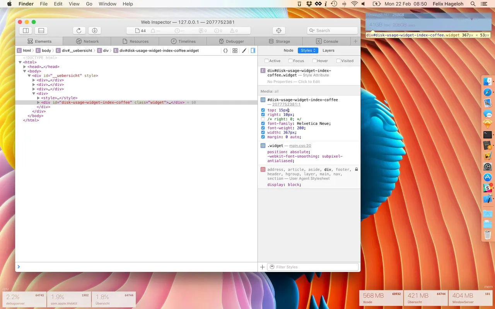Click the dock-to-bottom layout button

pos(41,31)
